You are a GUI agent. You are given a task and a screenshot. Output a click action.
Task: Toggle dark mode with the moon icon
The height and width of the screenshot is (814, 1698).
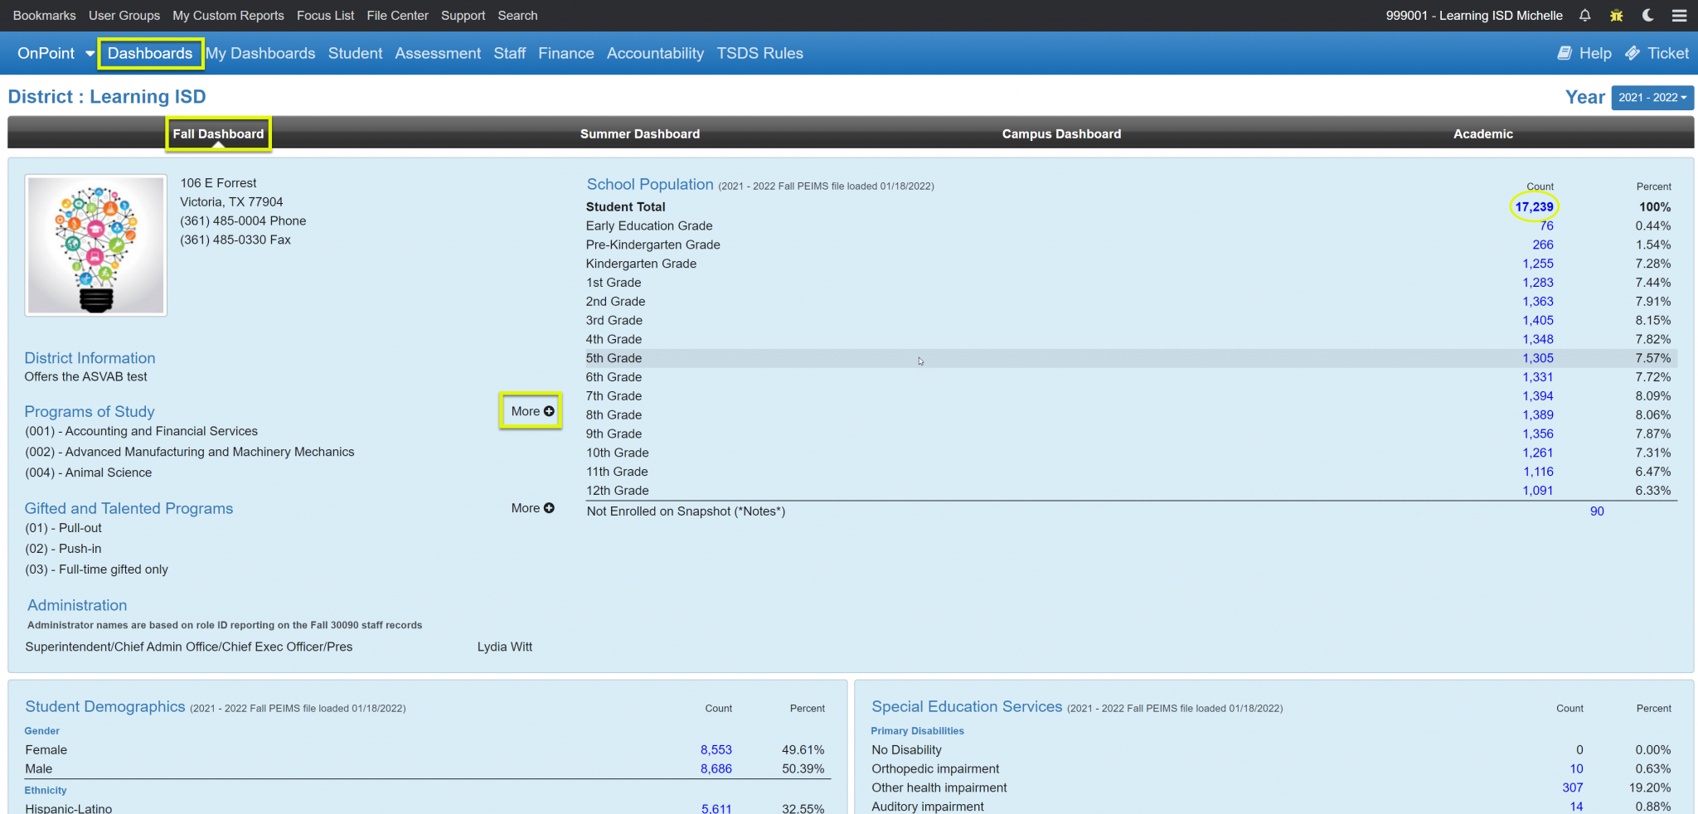pos(1647,15)
